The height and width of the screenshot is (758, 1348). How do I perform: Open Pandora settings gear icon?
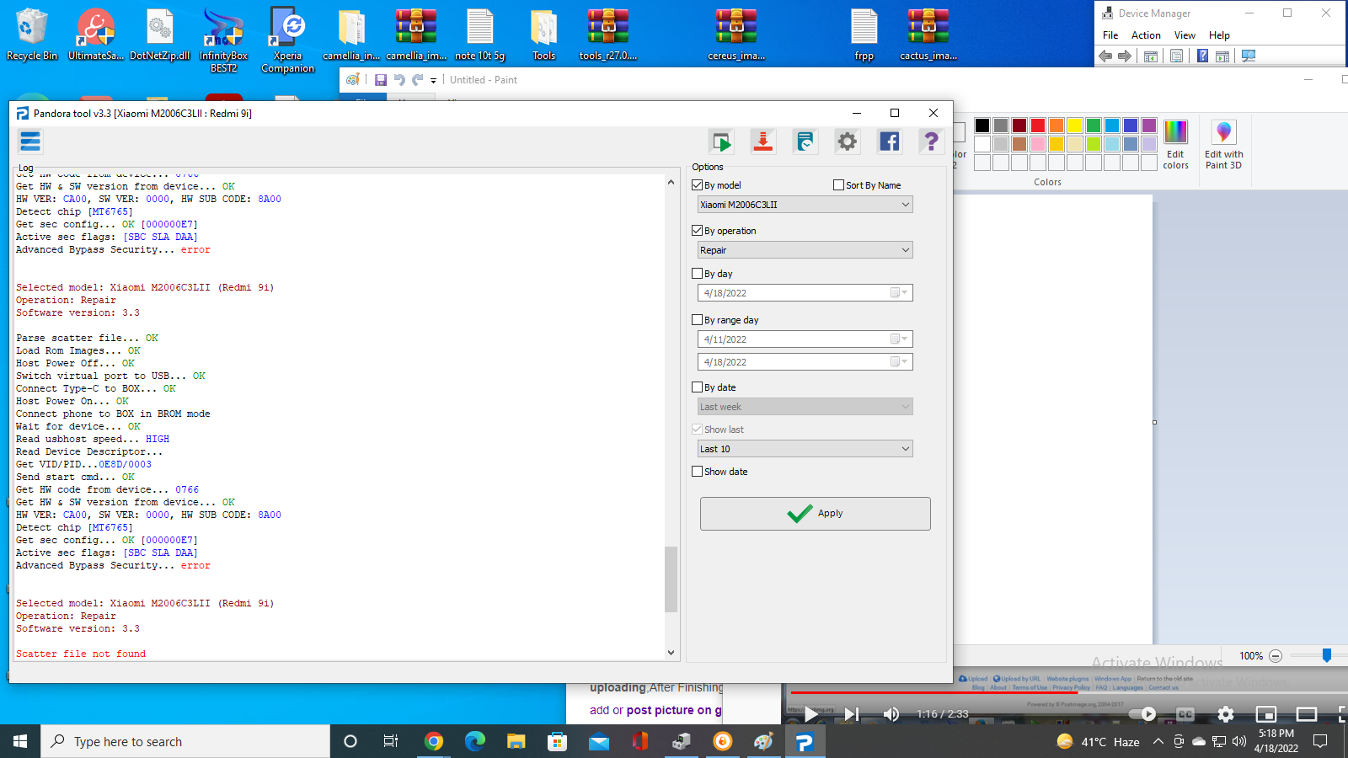tap(848, 141)
